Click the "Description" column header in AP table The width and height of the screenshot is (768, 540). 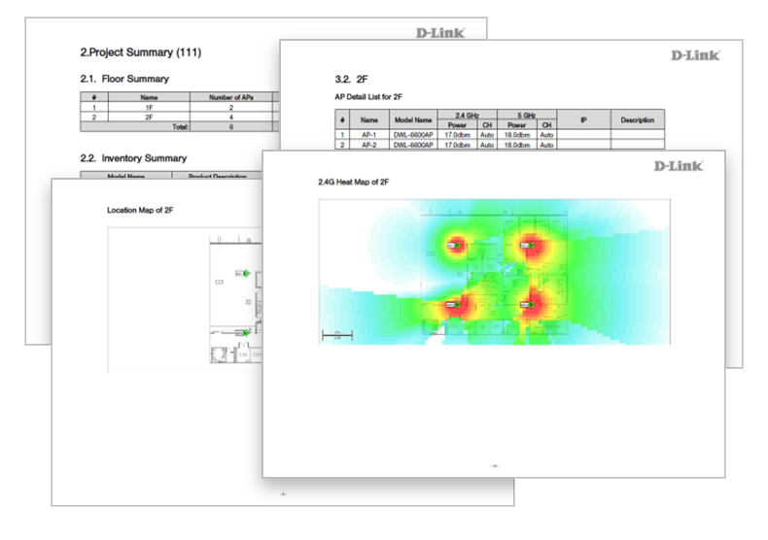[637, 119]
